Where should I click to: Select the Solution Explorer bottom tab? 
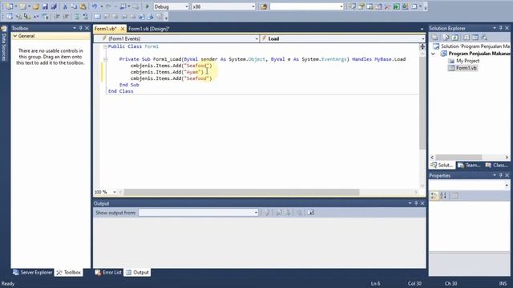point(442,166)
